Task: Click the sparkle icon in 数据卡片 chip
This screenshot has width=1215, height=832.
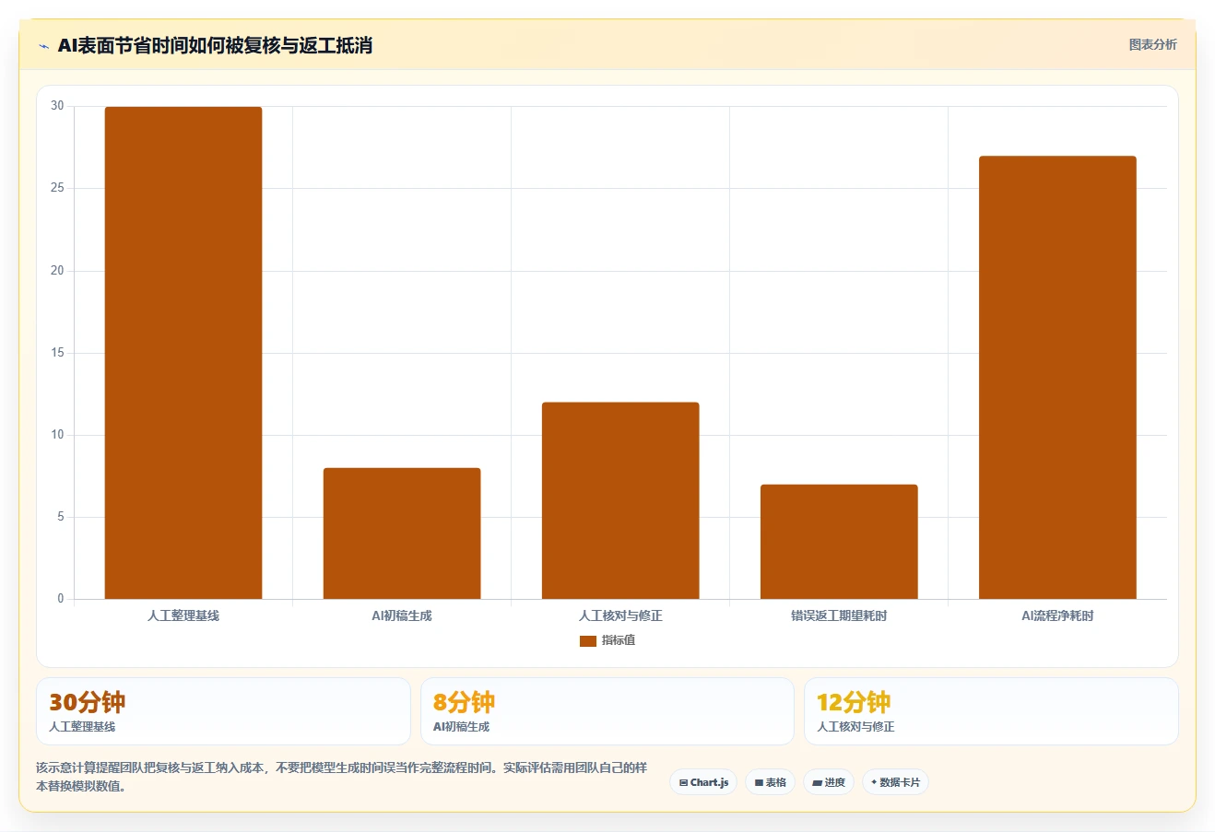Action: pyautogui.click(x=874, y=782)
